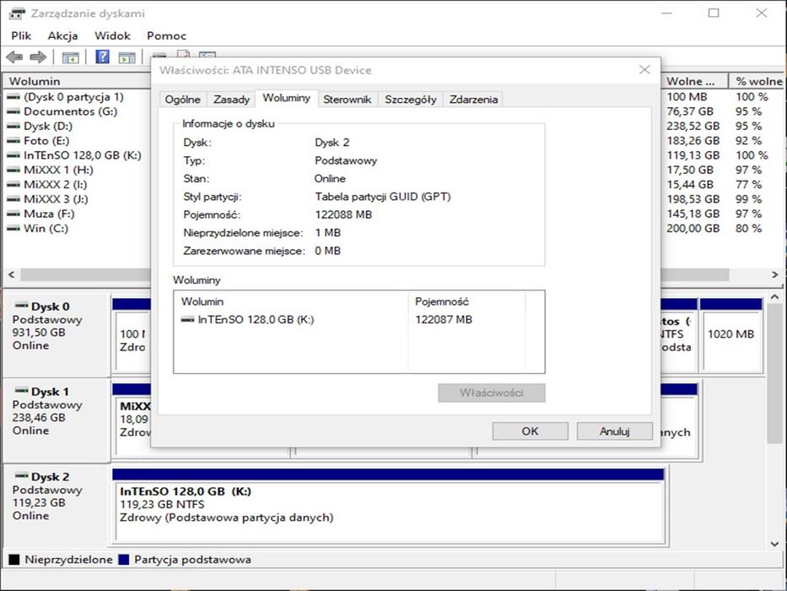Select drive icon next to Documentos (G:)
Image resolution: width=787 pixels, height=591 pixels.
13,111
